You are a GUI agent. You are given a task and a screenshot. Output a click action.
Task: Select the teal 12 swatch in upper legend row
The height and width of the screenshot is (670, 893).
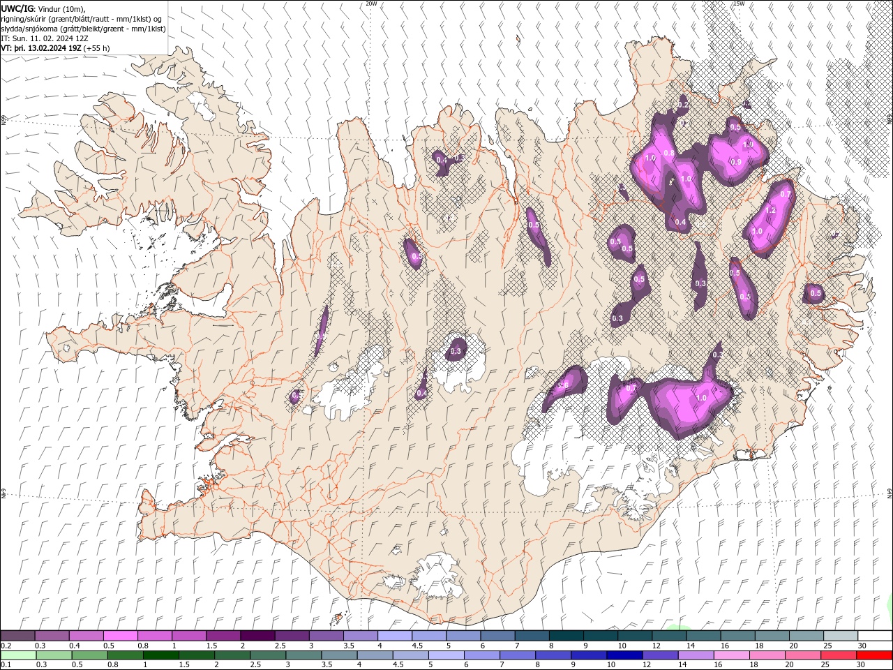[x=669, y=636]
